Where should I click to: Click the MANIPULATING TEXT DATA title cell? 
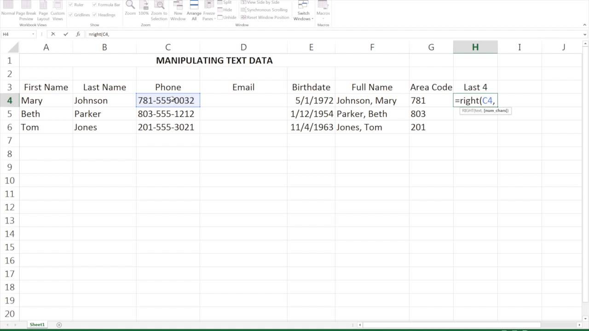214,60
